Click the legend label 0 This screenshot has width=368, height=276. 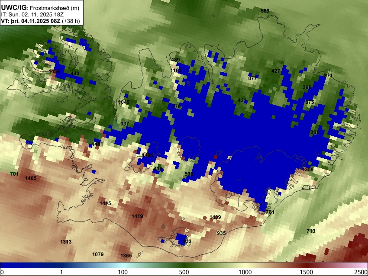2,272
